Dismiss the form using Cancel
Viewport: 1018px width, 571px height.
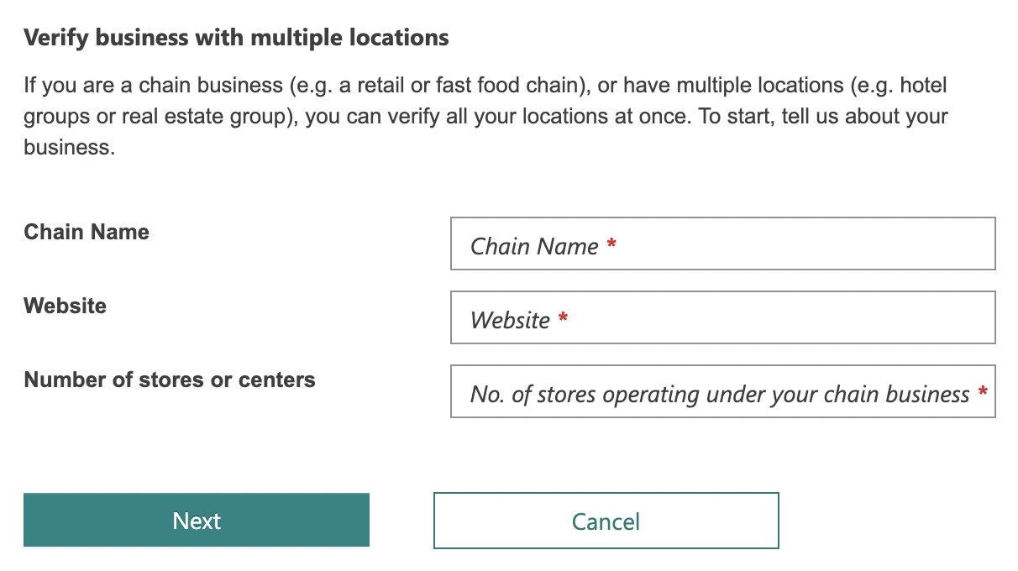[x=606, y=521]
